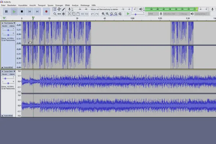
Task: Select the Time Shift tool
Action: [x=59, y=14]
